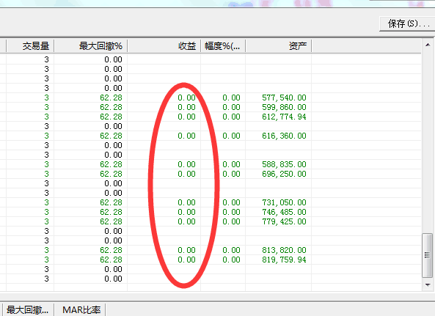Sort by 交易量 column header
Screen dimensions: 435x316
pyautogui.click(x=30, y=45)
